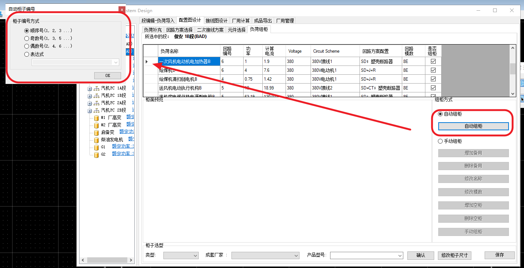
Task: Expand the 汽机PC 1A段 tree node
Action: click(89, 88)
